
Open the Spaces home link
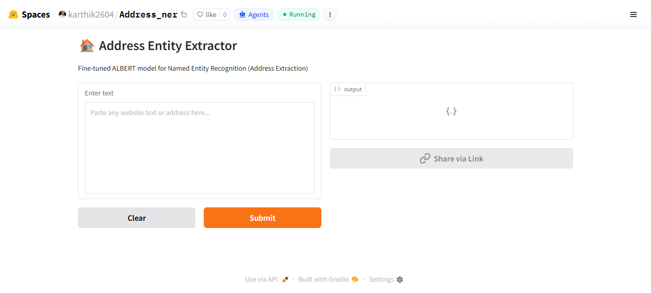(x=36, y=14)
